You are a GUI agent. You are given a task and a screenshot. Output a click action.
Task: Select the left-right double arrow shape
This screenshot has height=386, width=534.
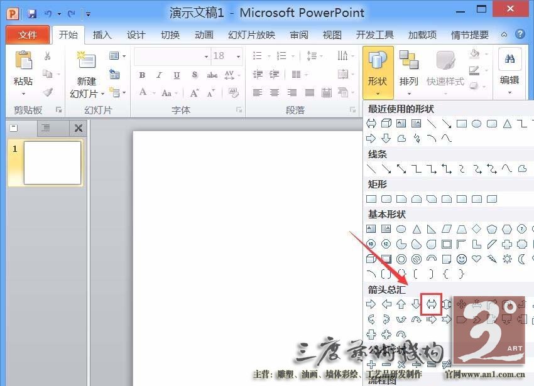click(432, 304)
